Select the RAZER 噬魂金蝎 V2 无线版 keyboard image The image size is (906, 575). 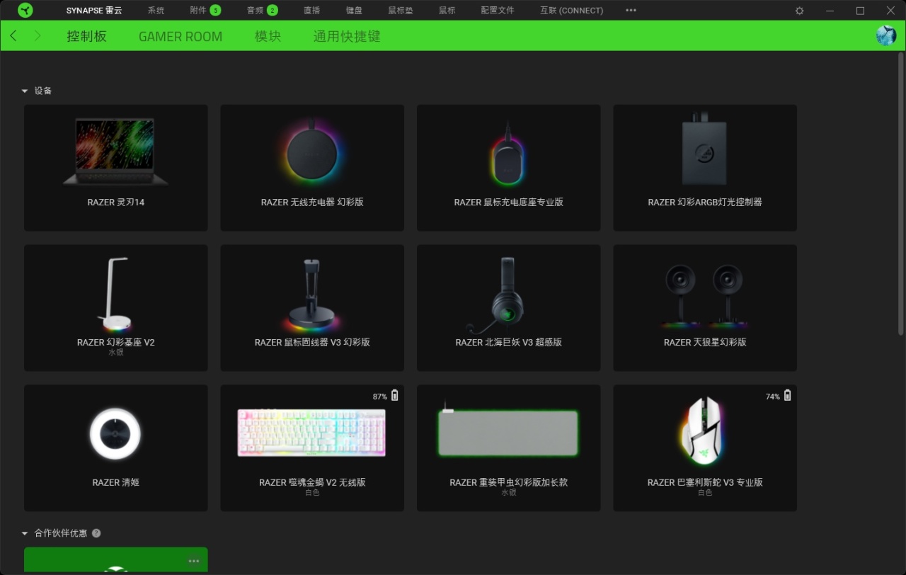pos(311,433)
